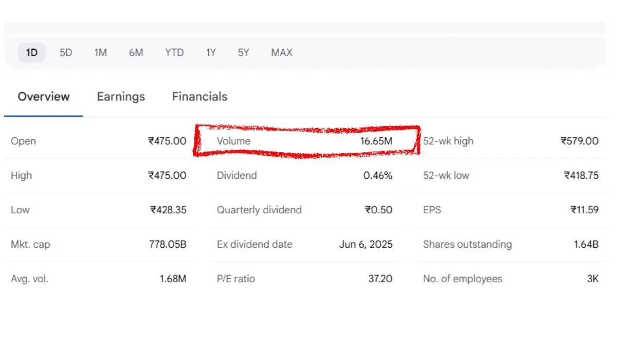Click shares outstanding value 1.64B

coord(586,244)
